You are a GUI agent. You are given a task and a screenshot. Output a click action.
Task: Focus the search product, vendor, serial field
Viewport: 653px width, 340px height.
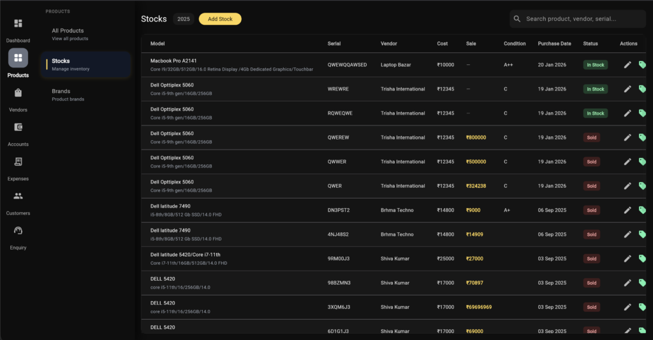pos(580,19)
